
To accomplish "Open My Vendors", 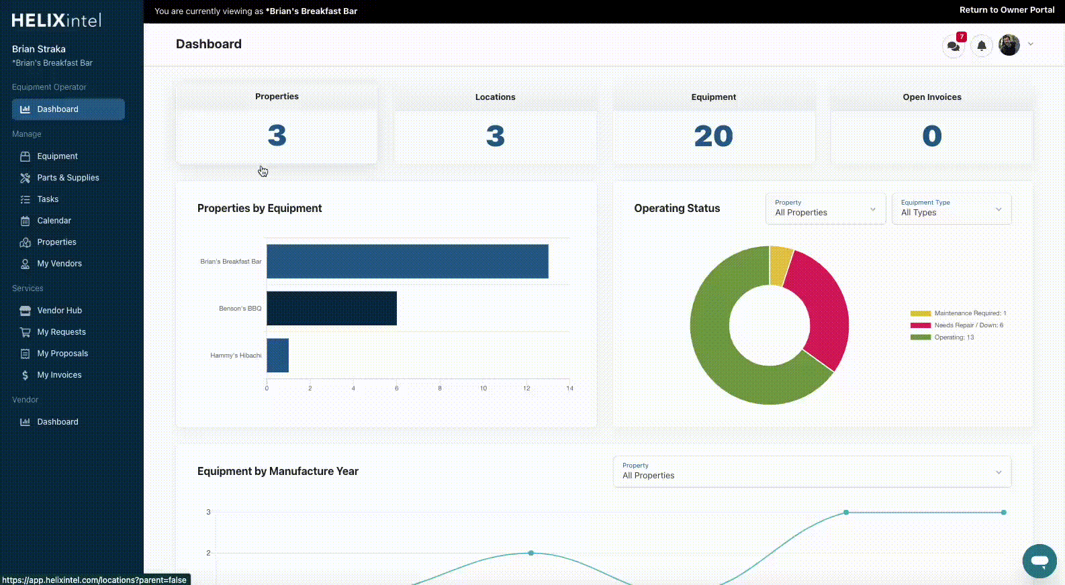I will click(68, 264).
